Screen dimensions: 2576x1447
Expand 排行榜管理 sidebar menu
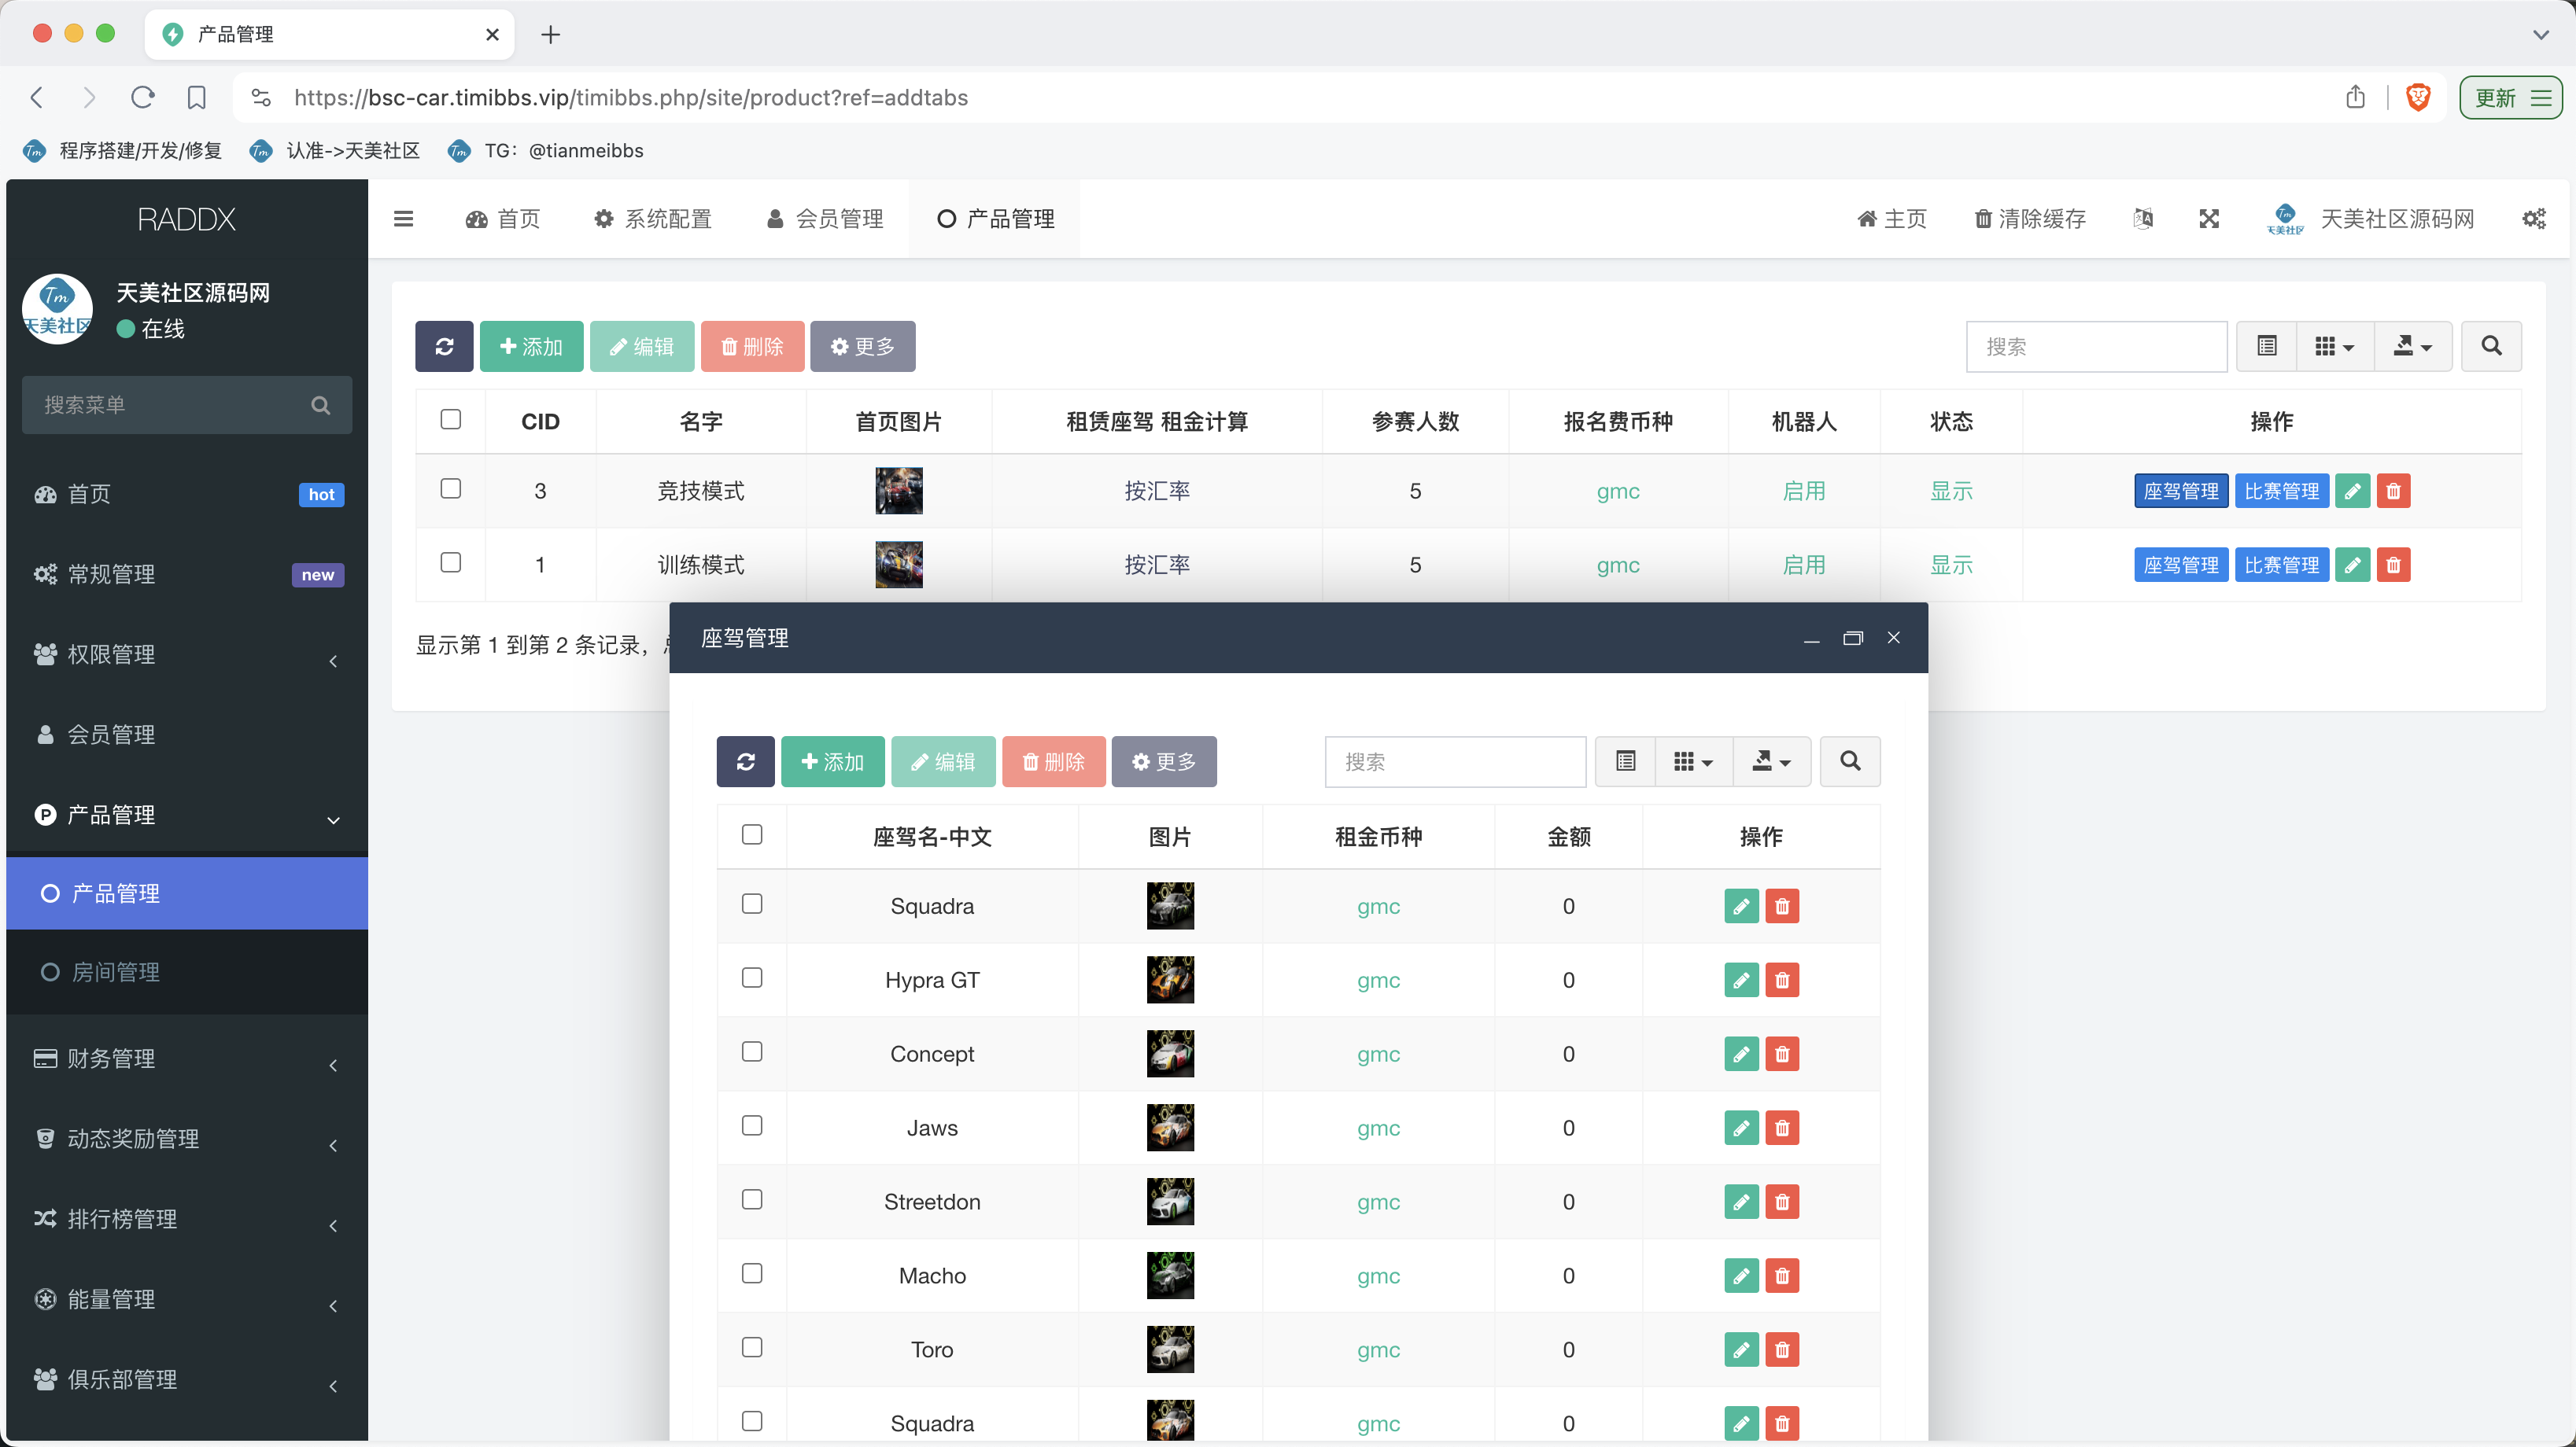pos(187,1219)
